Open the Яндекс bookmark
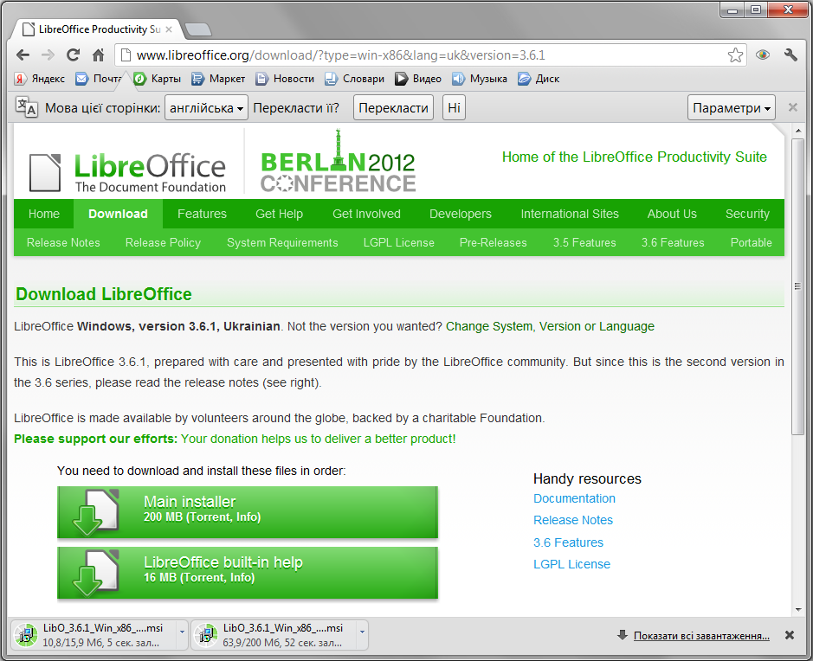 pyautogui.click(x=40, y=79)
